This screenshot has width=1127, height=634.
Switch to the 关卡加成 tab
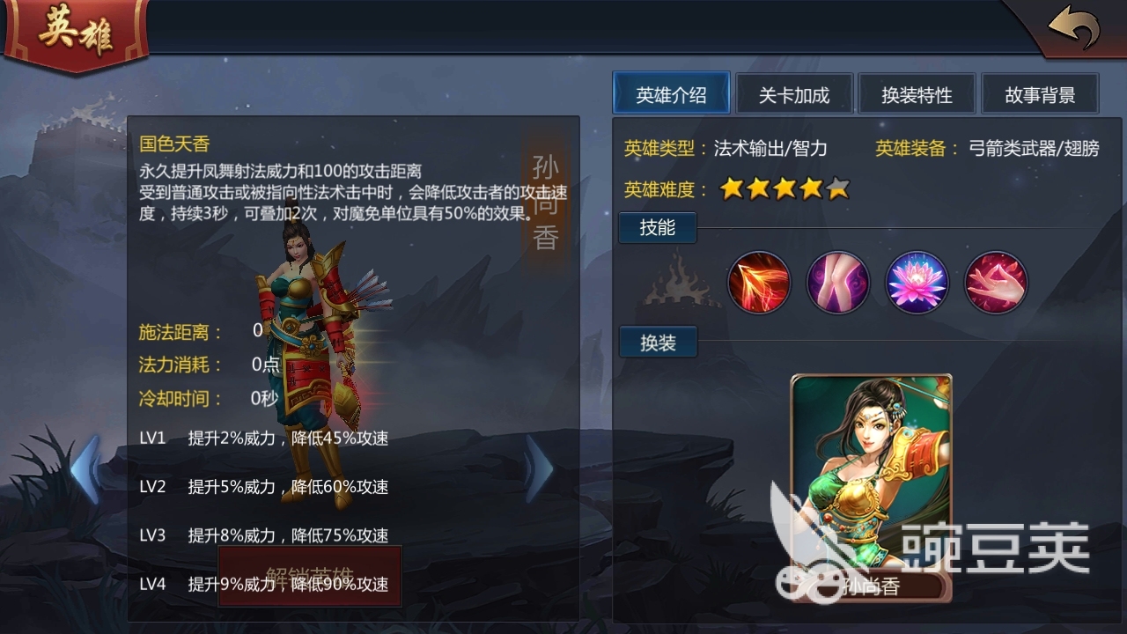(x=794, y=93)
